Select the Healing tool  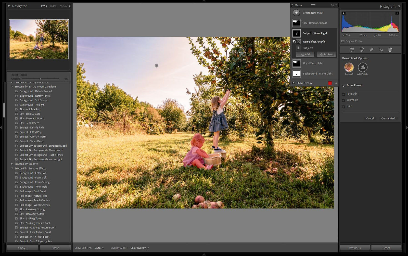click(x=372, y=50)
